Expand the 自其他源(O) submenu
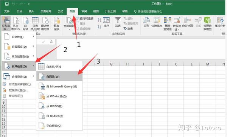 click(x=19, y=66)
